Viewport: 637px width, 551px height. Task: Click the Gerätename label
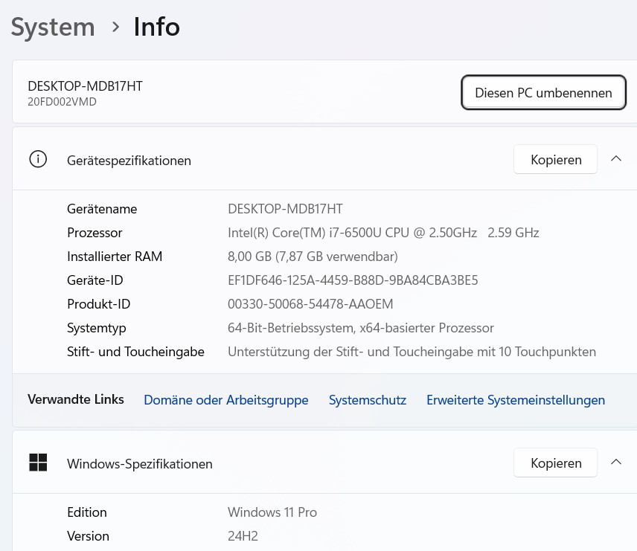pos(102,209)
